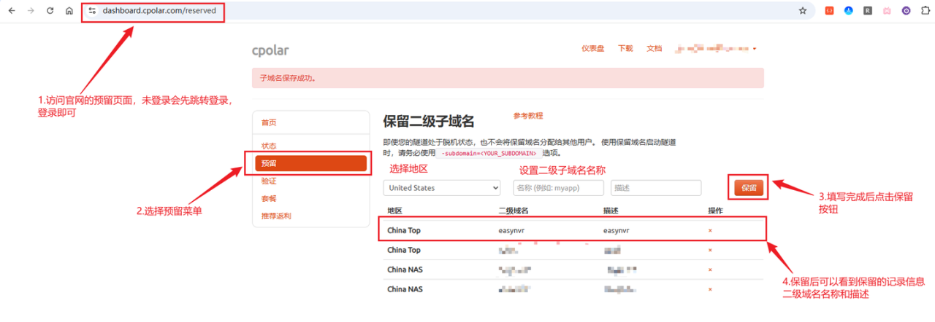Open the gray R extension icon
This screenshot has width=935, height=322.
tap(867, 11)
